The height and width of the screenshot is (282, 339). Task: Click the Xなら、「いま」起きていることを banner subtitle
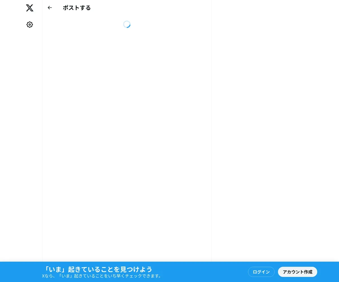coord(102,276)
